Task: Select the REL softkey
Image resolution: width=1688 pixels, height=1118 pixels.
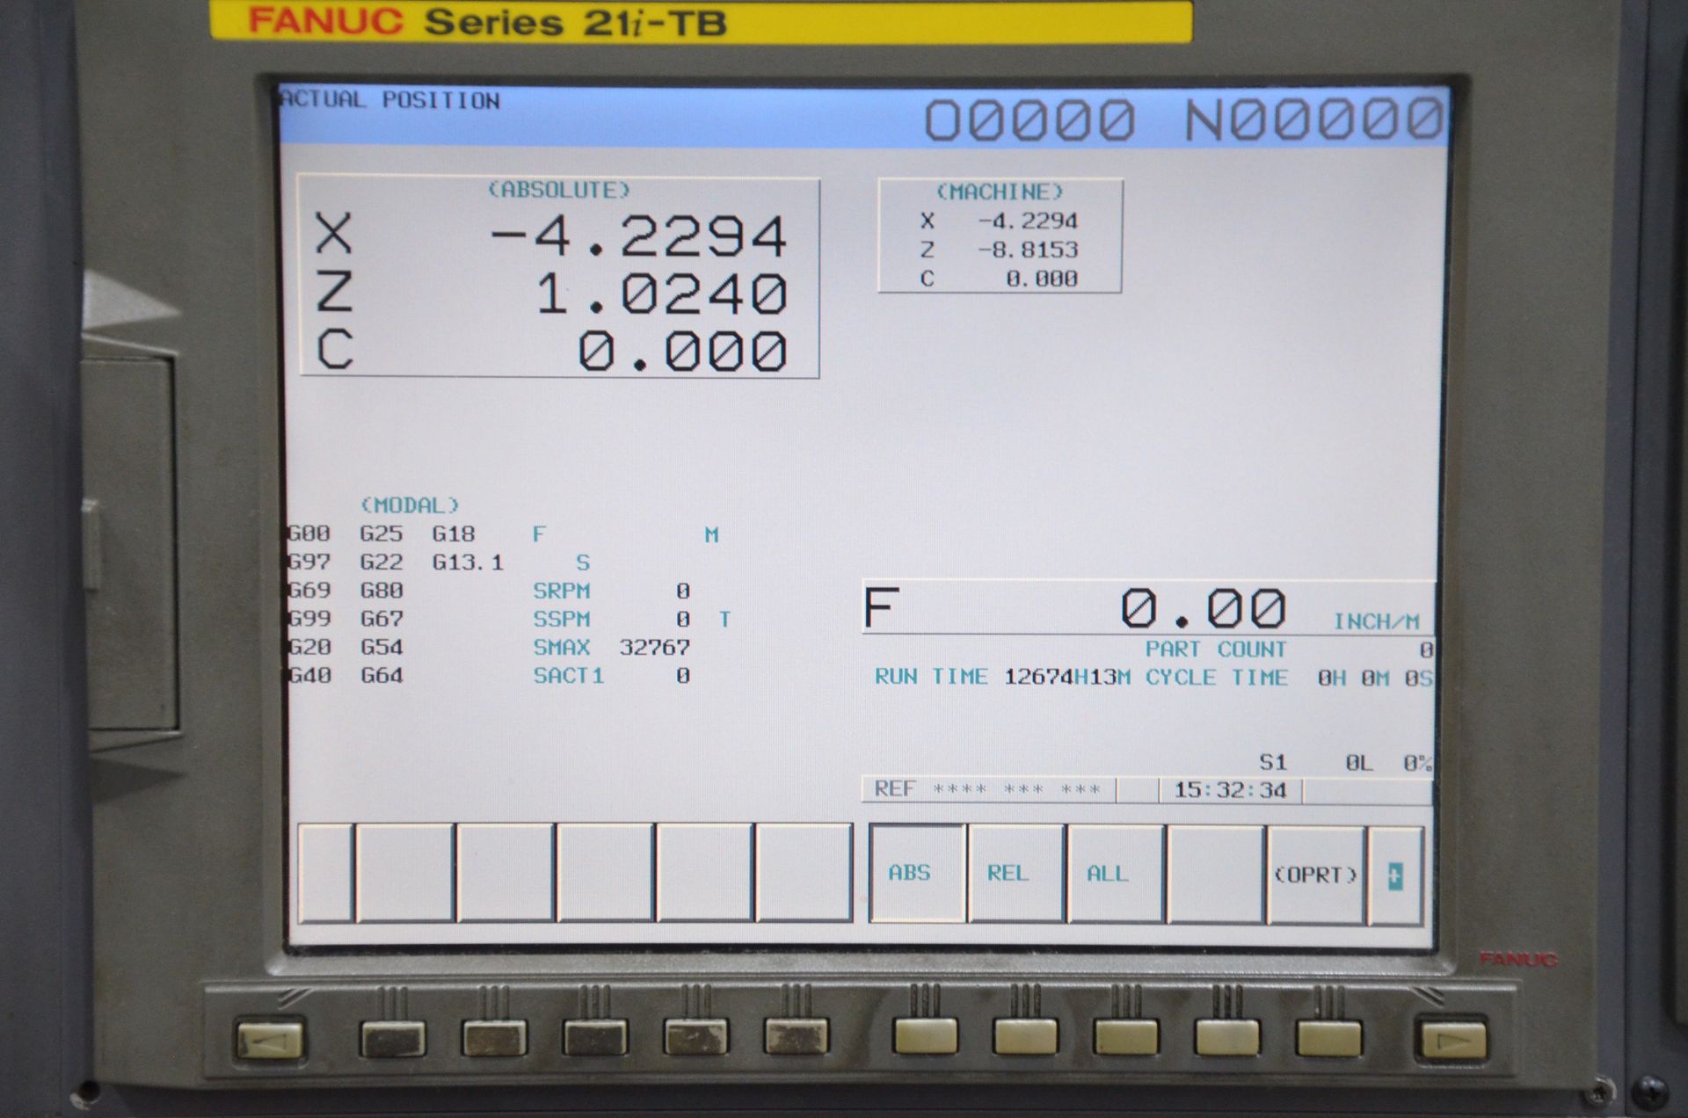Action: (x=1016, y=874)
